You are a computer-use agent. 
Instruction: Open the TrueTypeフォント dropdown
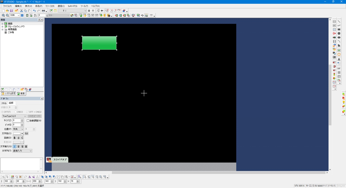[14, 116]
